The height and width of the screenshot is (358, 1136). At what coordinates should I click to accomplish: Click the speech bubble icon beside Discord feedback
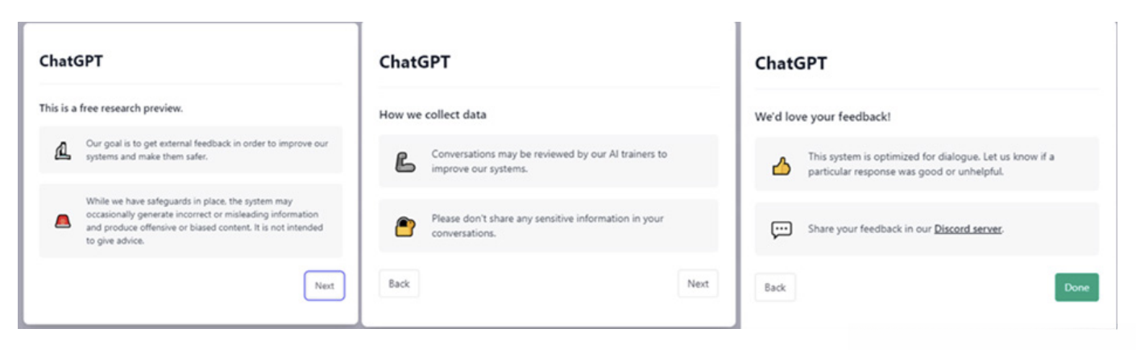click(x=781, y=229)
